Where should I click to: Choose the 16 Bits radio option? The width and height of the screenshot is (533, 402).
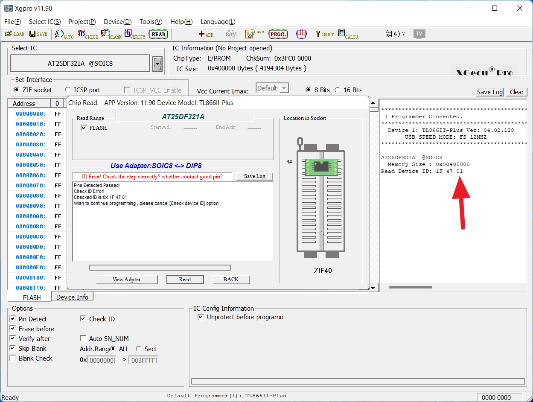click(x=338, y=90)
